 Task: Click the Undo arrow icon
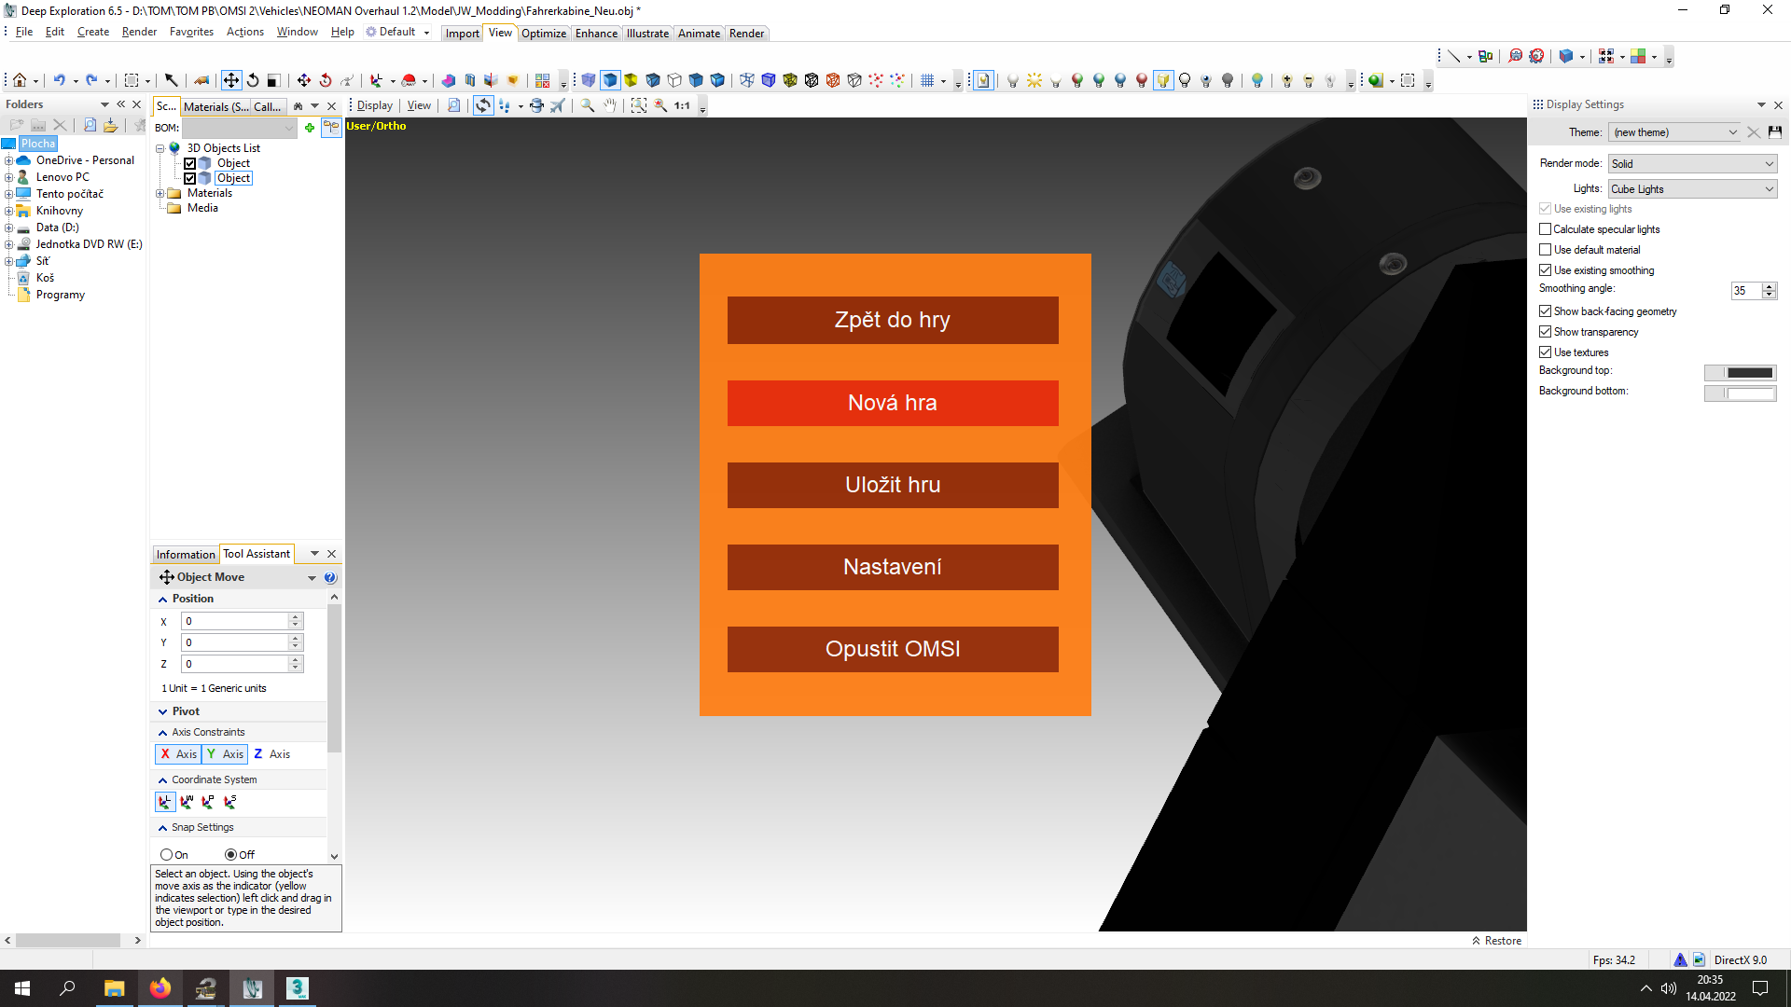click(59, 81)
